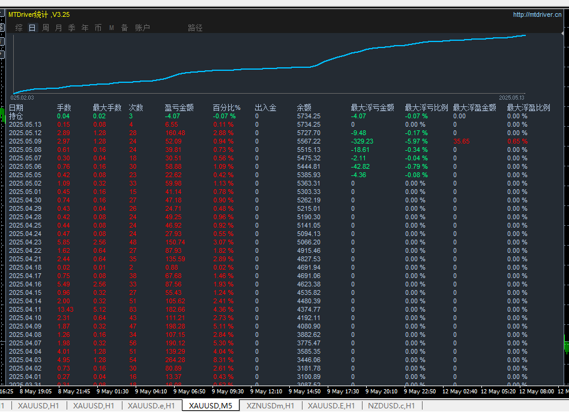Switch to 周 weekly statistics
The height and width of the screenshot is (412, 569).
point(46,28)
